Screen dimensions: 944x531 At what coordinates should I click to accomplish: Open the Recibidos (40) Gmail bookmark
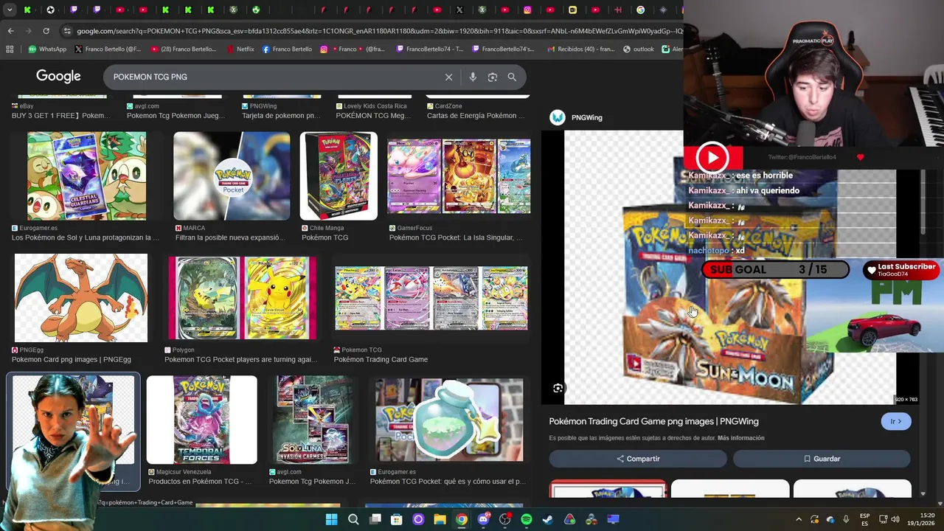click(582, 49)
